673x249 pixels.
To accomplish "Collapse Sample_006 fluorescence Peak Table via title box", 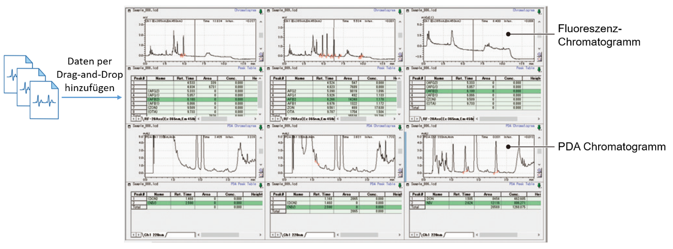I will click(408, 68).
